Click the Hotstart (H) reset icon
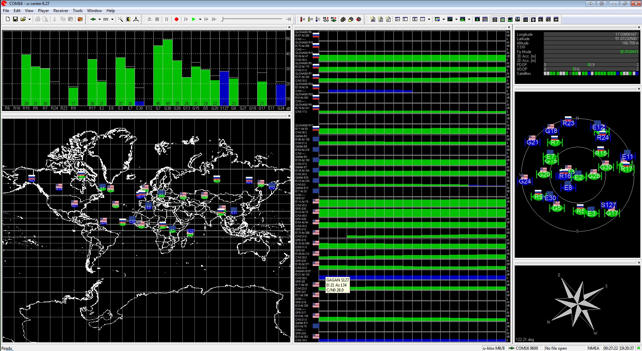 pos(302,19)
